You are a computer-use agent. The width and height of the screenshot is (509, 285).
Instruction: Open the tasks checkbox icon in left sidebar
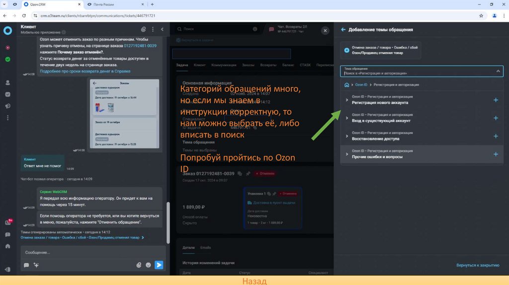[x=8, y=94]
